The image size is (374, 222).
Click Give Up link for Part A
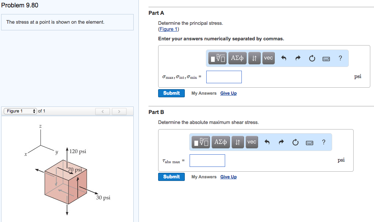coord(228,93)
